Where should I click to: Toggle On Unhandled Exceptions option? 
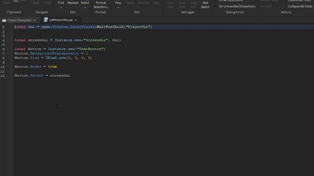coord(237,6)
